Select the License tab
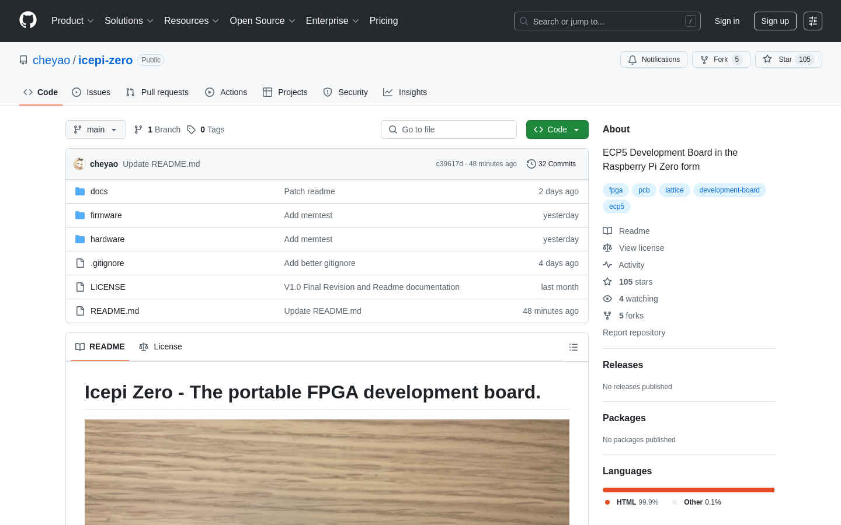The height and width of the screenshot is (525, 841). pyautogui.click(x=161, y=346)
